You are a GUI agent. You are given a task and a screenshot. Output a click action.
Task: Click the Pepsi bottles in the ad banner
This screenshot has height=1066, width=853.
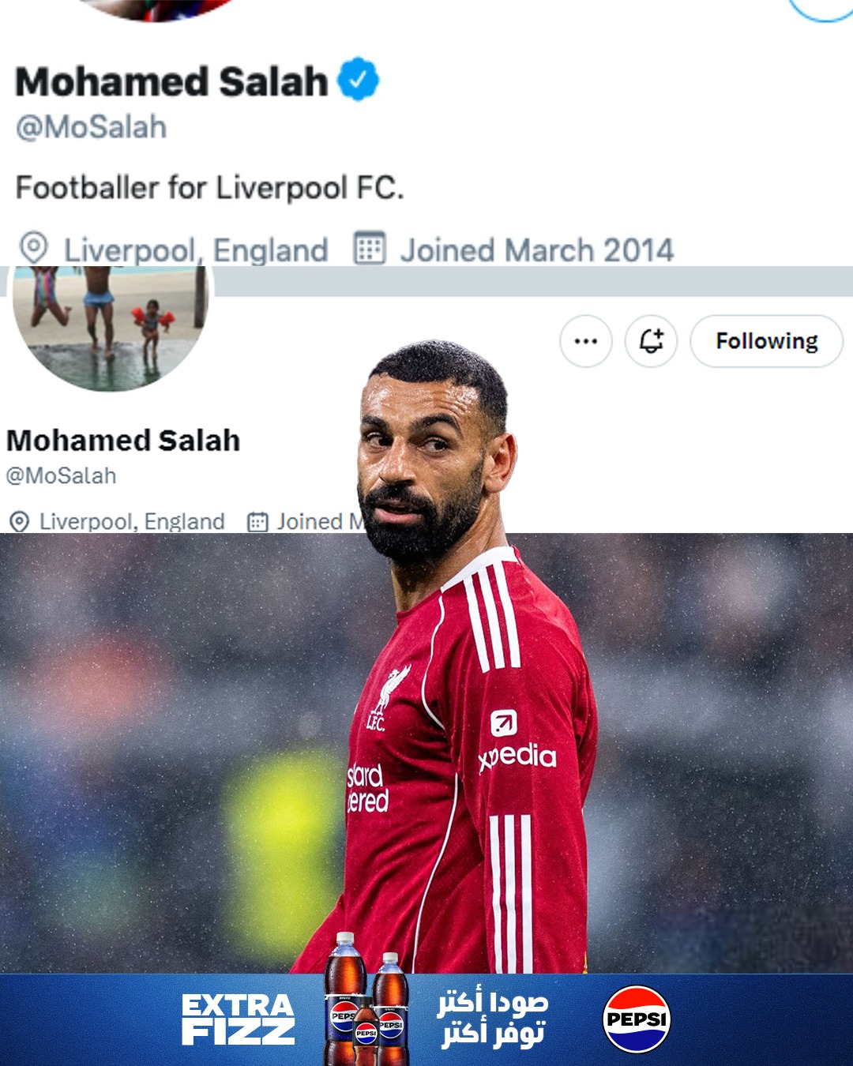tap(367, 999)
